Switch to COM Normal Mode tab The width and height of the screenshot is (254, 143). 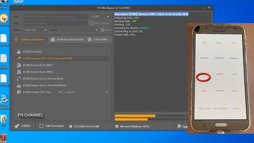[30, 40]
